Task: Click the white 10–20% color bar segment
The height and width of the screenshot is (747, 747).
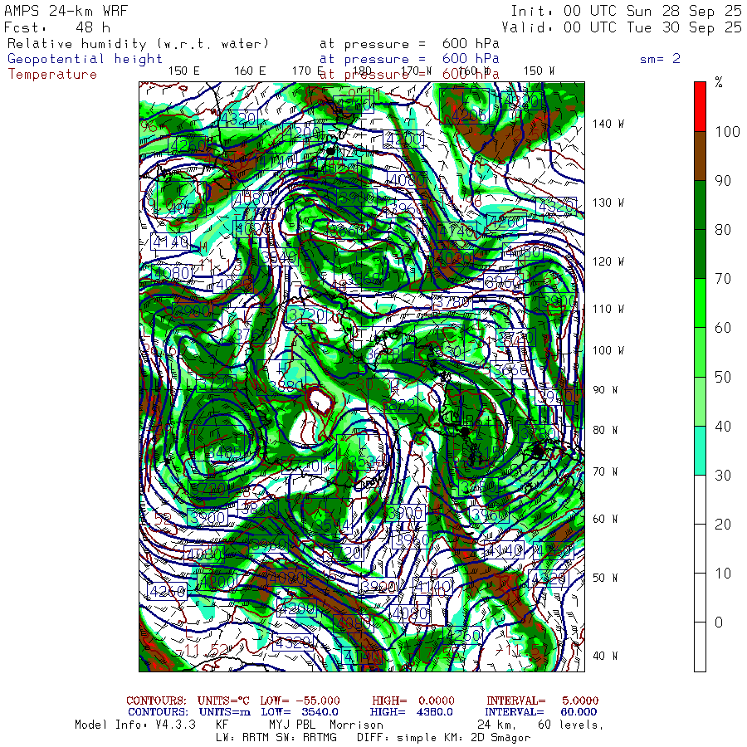Action: (700, 549)
